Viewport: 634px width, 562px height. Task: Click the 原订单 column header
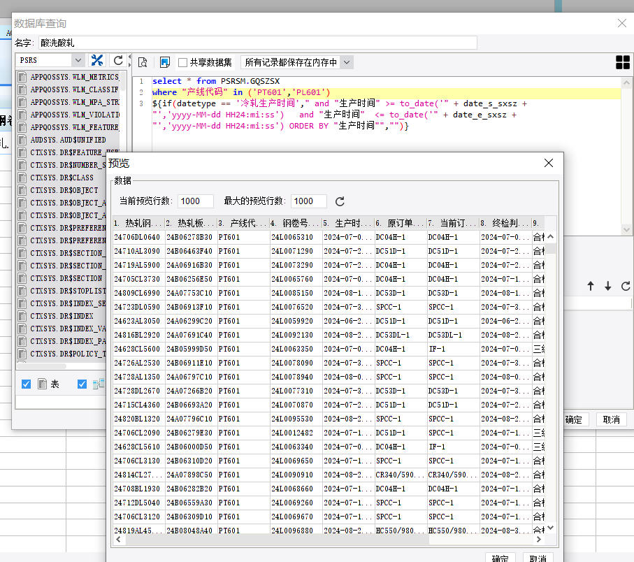pyautogui.click(x=401, y=223)
